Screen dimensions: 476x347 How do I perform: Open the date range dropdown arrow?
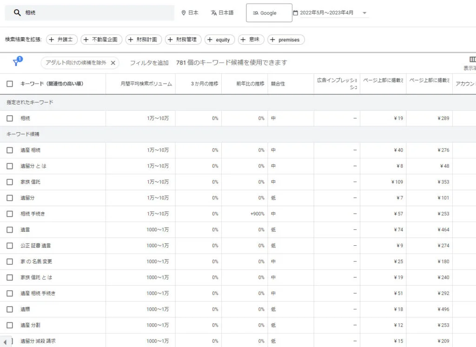pyautogui.click(x=365, y=13)
